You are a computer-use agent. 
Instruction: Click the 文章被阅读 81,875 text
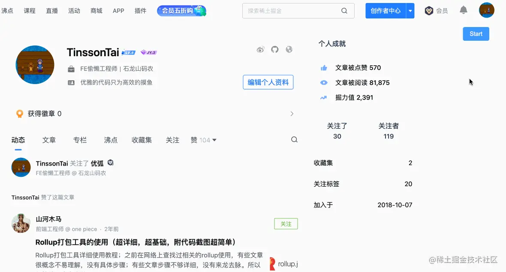[x=362, y=83]
